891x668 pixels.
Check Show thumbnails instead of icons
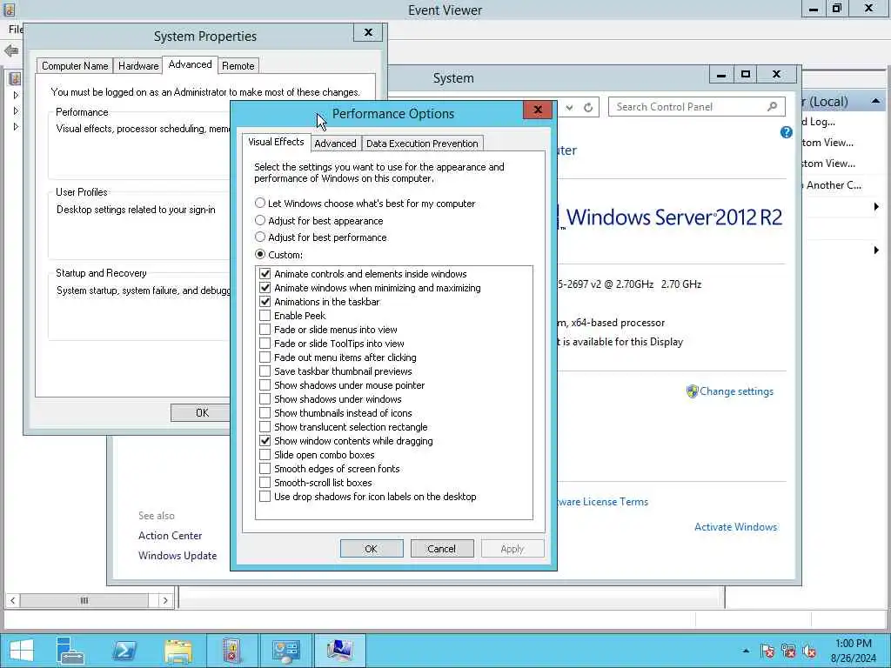tap(265, 413)
